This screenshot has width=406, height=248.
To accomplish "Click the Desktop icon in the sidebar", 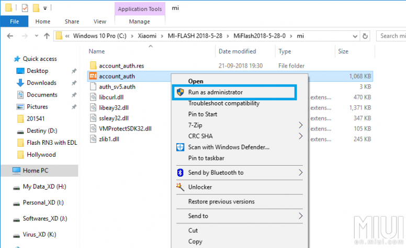I will [20, 71].
